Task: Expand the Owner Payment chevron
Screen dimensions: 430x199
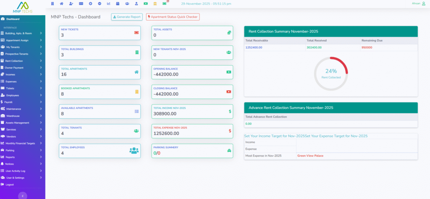Action: click(41, 68)
